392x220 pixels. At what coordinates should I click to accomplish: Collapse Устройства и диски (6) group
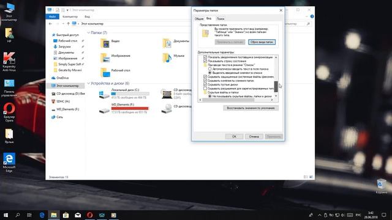(88, 83)
